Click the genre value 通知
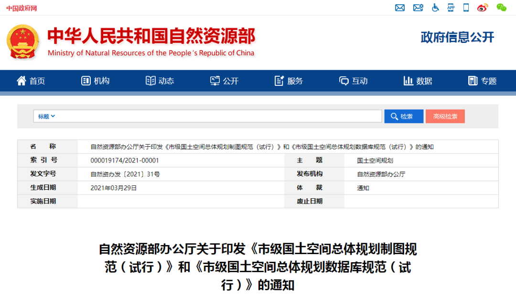This screenshot has height=297, width=516. [363, 188]
